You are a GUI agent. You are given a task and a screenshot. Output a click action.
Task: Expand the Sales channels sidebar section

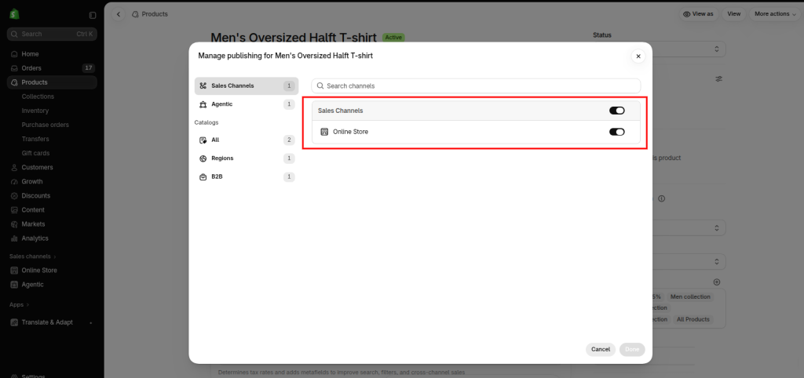pos(33,256)
